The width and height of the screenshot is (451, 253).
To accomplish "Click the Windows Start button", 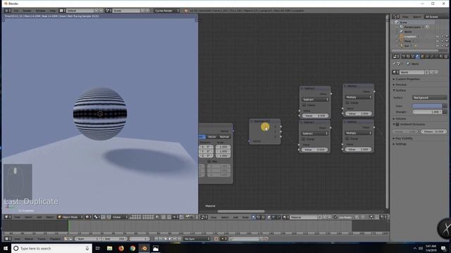I will click(6, 248).
